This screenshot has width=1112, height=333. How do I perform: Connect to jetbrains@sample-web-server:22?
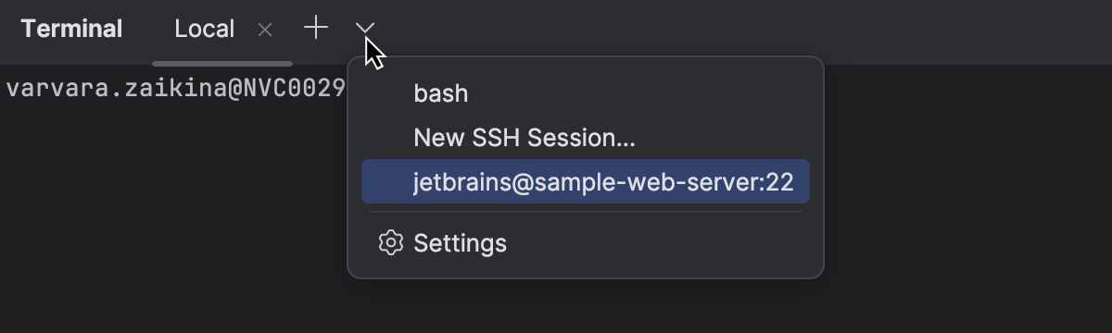(x=586, y=182)
